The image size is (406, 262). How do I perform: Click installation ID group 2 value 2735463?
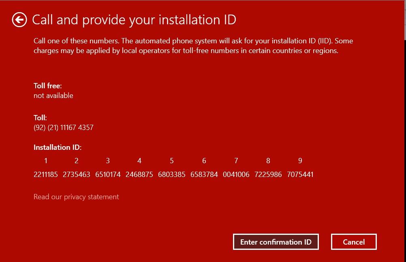pos(76,175)
